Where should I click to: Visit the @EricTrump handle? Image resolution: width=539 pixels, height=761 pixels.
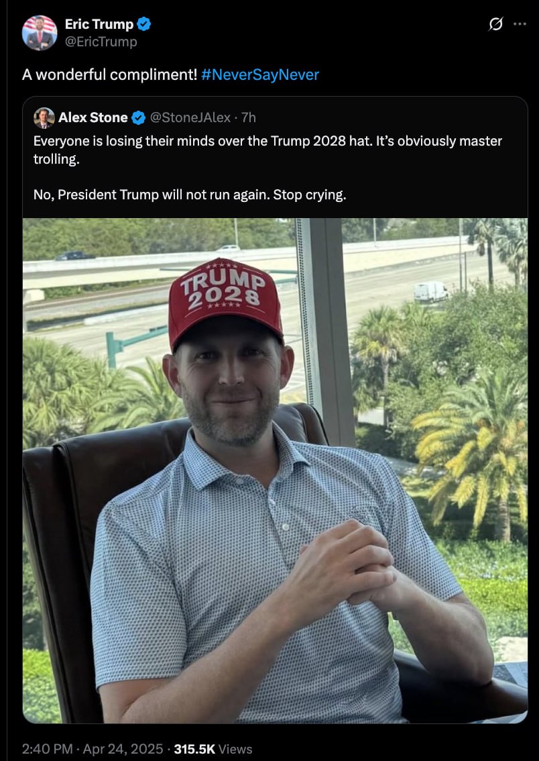point(101,42)
